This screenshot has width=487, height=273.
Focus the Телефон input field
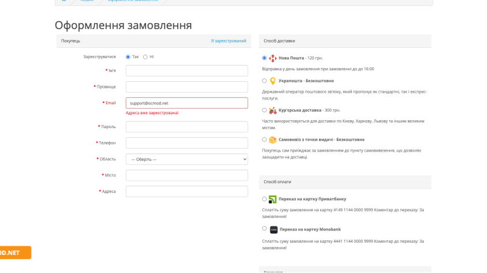[187, 143]
